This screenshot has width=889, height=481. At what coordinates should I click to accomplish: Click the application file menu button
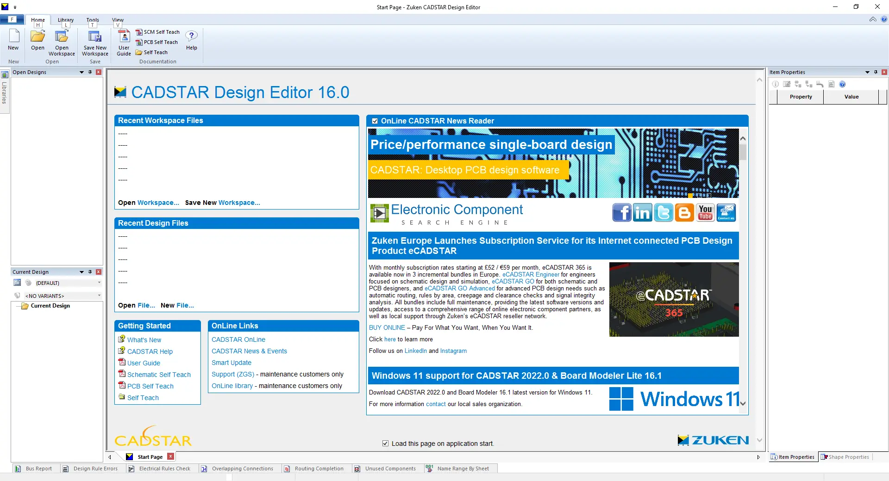[12, 19]
